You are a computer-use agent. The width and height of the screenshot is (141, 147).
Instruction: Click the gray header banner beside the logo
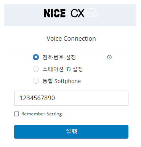tap(117, 15)
